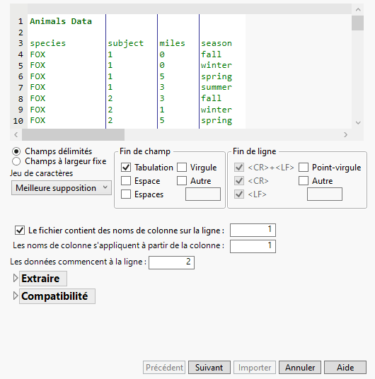Toggle the <LF> line ending checkbox
This screenshot has width=375, height=379.
(239, 194)
